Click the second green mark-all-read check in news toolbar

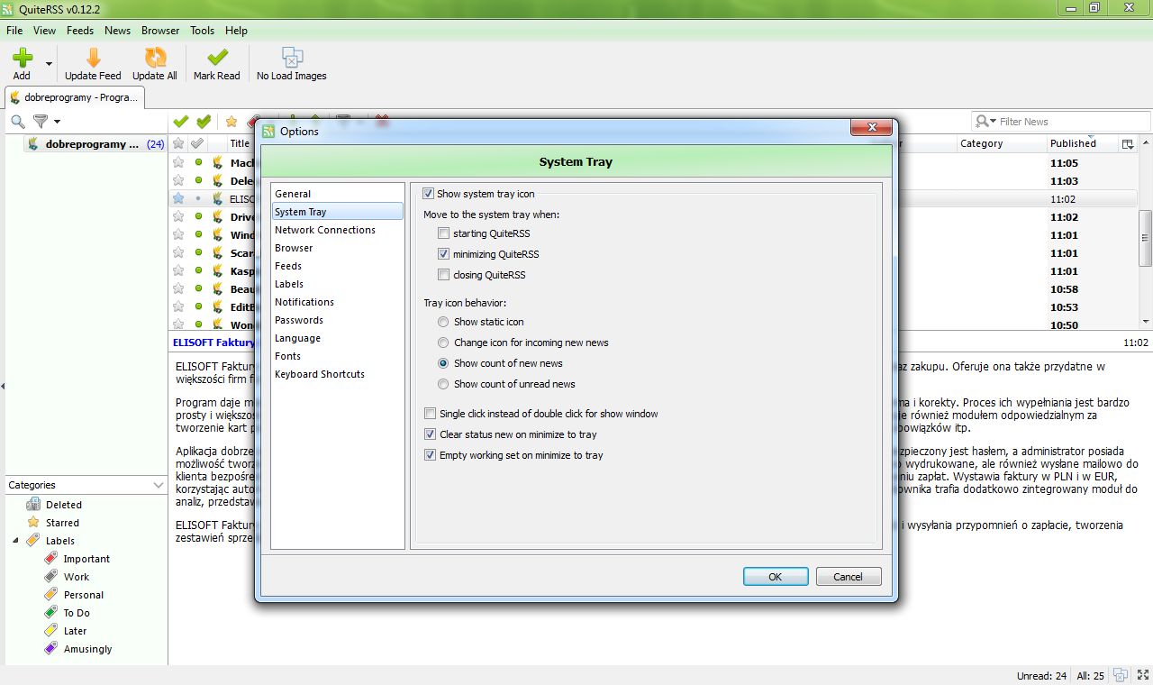pyautogui.click(x=204, y=122)
